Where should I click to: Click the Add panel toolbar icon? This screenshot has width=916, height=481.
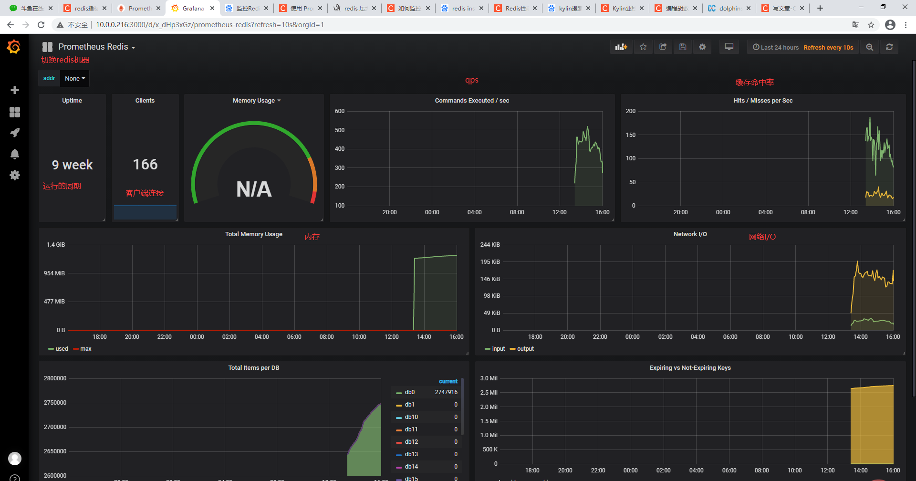pos(621,47)
